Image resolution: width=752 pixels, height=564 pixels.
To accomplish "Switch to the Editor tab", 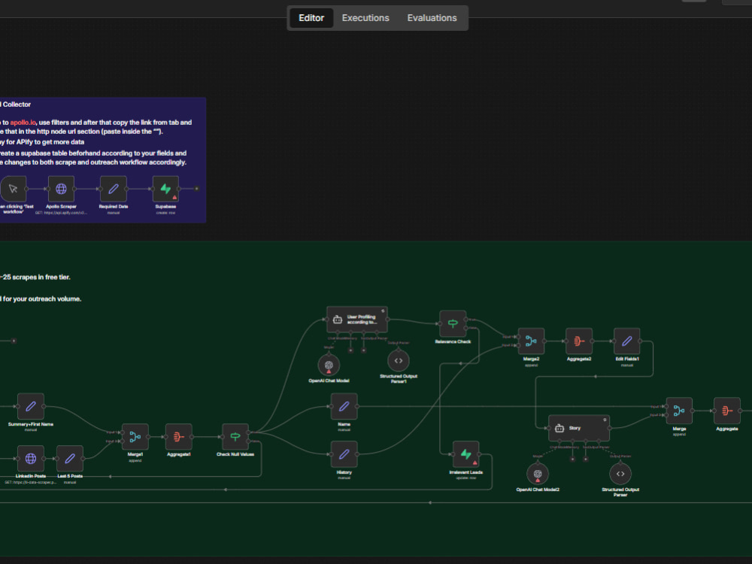I will tap(311, 18).
